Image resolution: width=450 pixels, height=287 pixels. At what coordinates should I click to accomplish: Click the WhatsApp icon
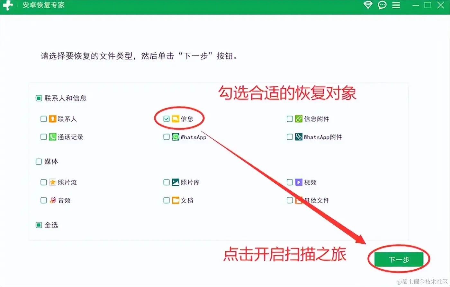[175, 137]
